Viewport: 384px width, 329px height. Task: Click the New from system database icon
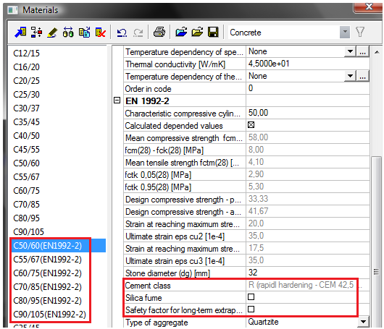coord(20,33)
